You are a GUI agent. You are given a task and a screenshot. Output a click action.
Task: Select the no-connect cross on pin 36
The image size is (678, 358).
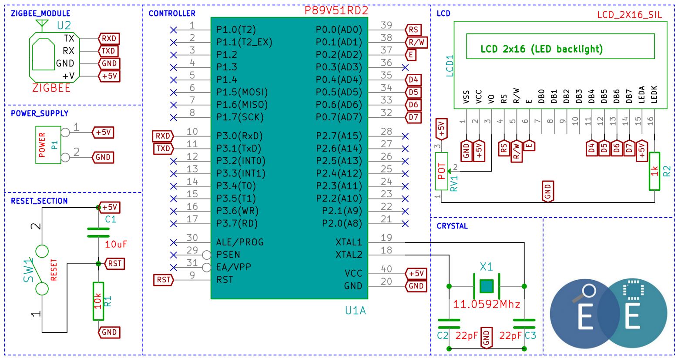tap(405, 67)
